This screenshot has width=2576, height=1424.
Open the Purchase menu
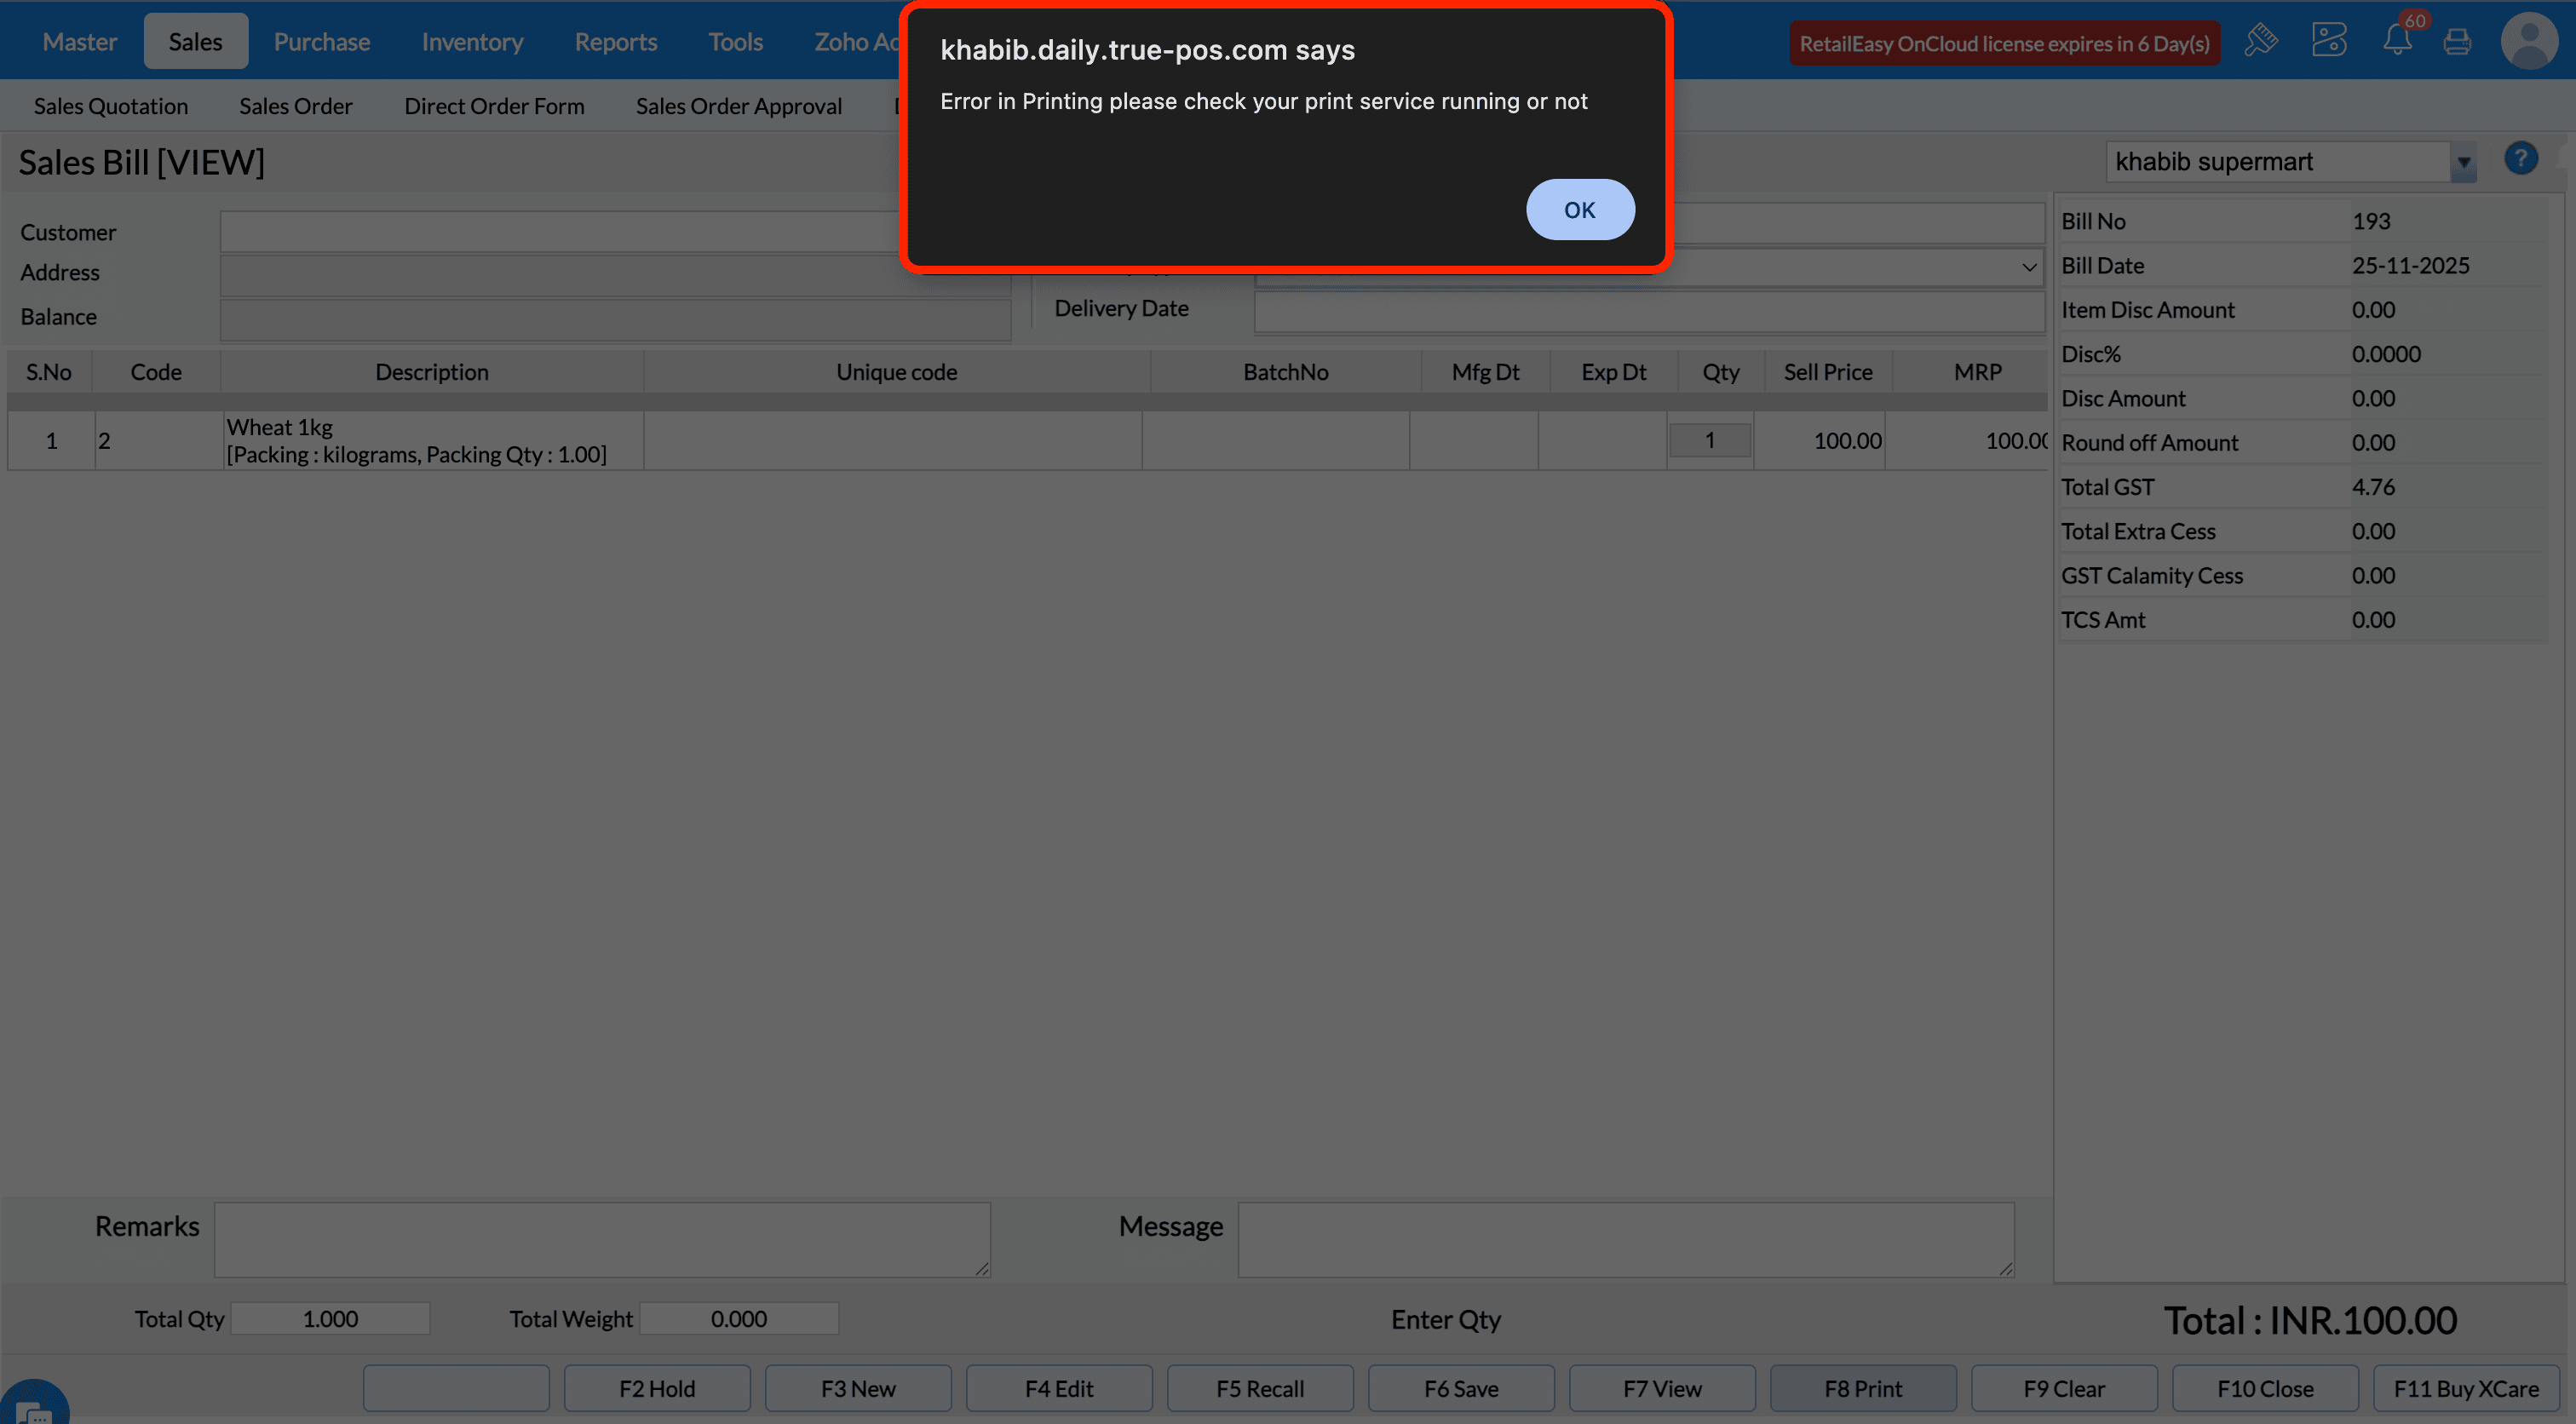tap(321, 41)
